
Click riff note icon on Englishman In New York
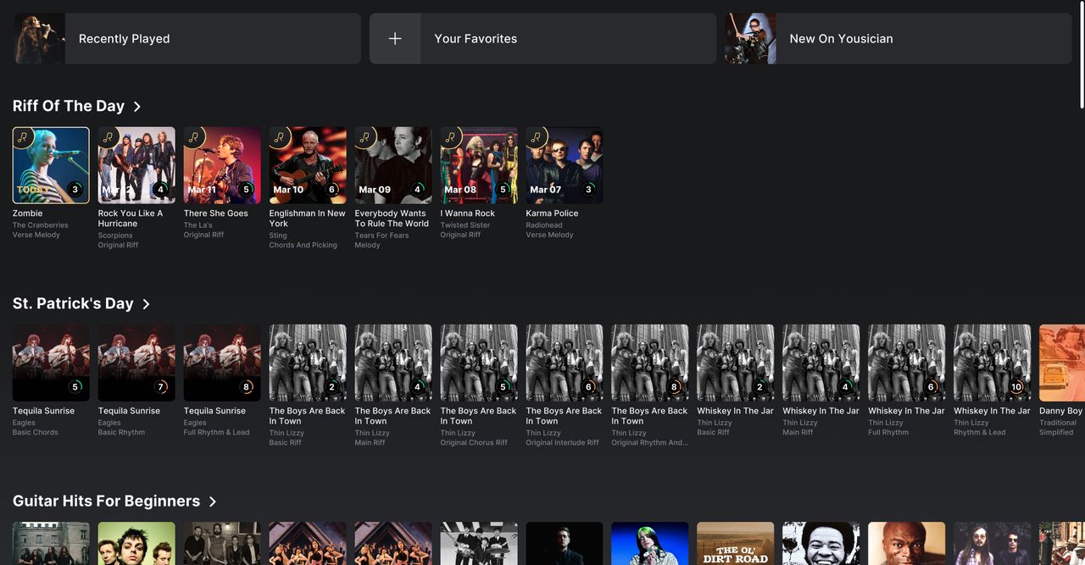(x=280, y=137)
